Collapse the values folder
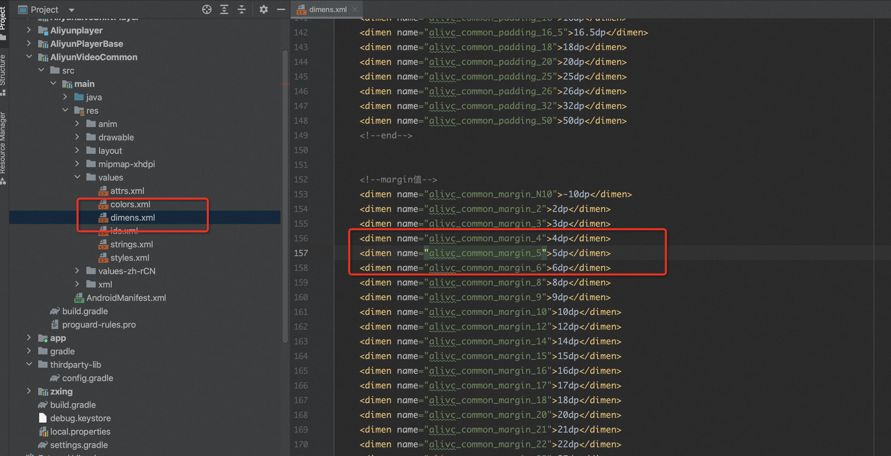Screen dimensions: 891x456 tap(77, 177)
